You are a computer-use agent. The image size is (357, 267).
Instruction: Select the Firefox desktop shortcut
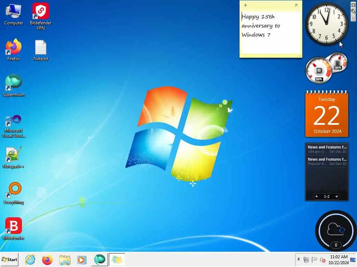tap(14, 50)
